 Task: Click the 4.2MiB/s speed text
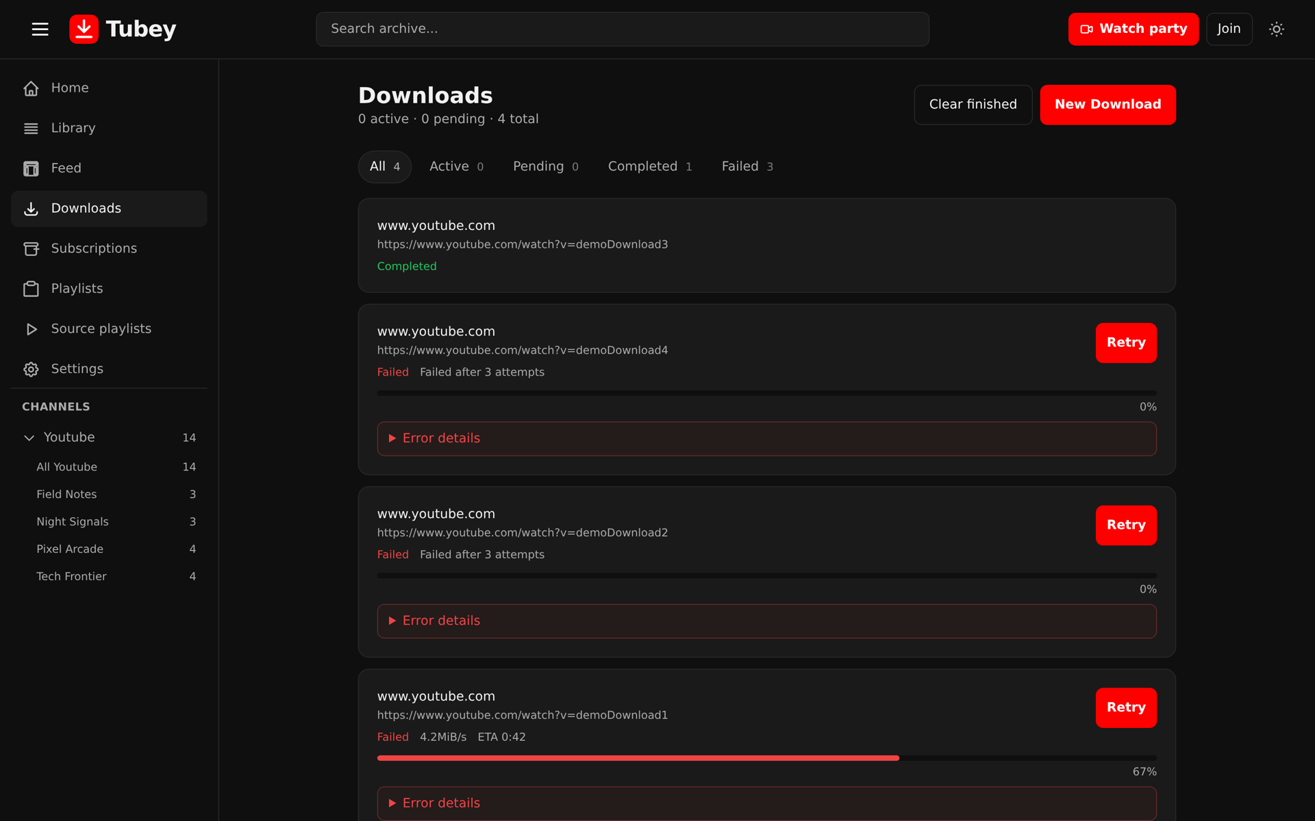(x=443, y=738)
